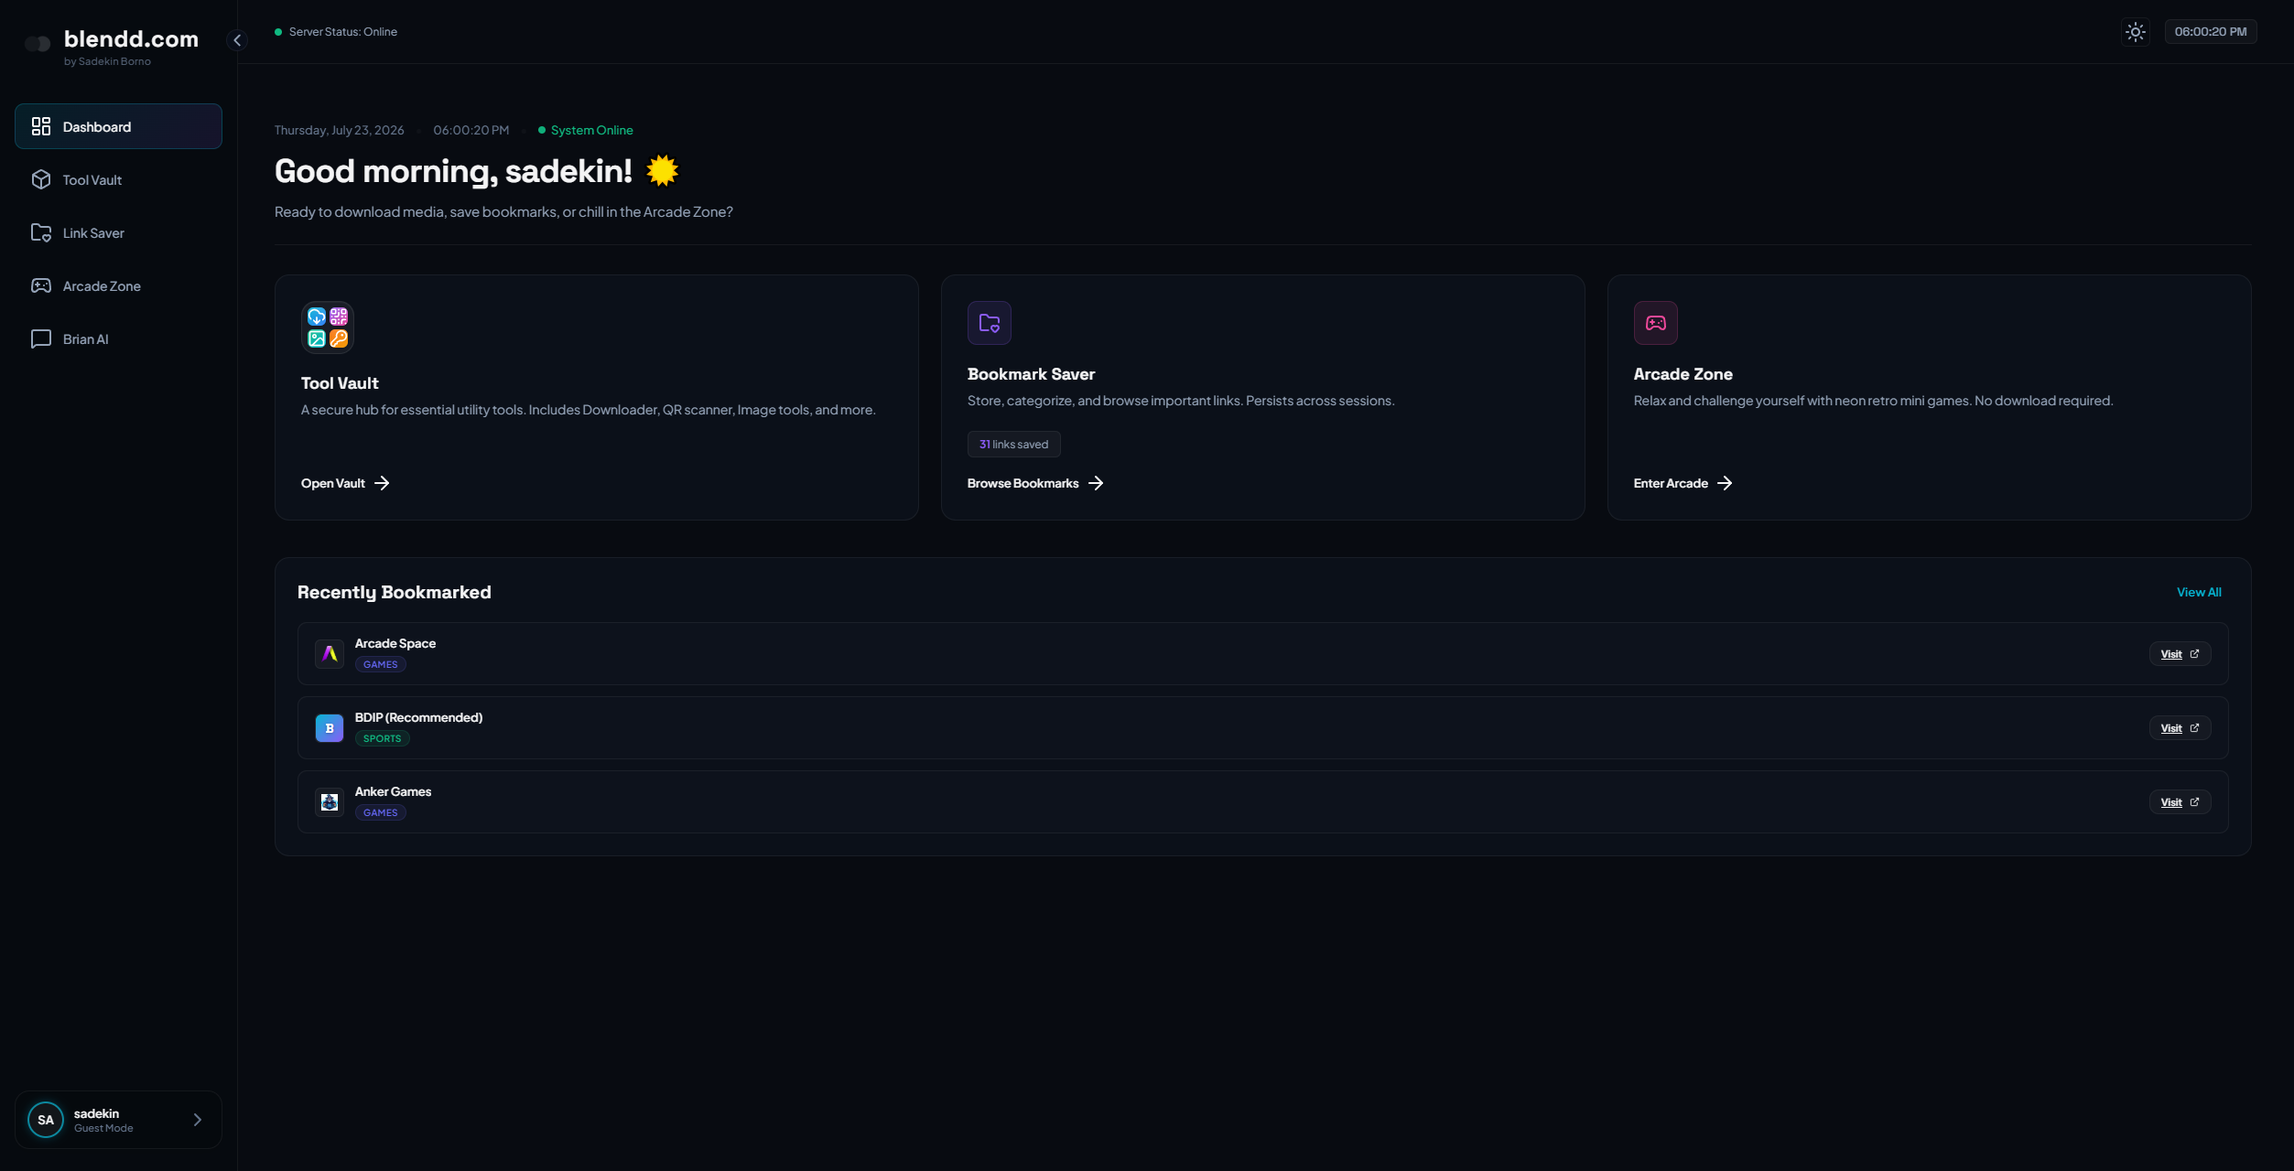The height and width of the screenshot is (1171, 2294).
Task: Click Browse Bookmarks link
Action: coord(1035,483)
